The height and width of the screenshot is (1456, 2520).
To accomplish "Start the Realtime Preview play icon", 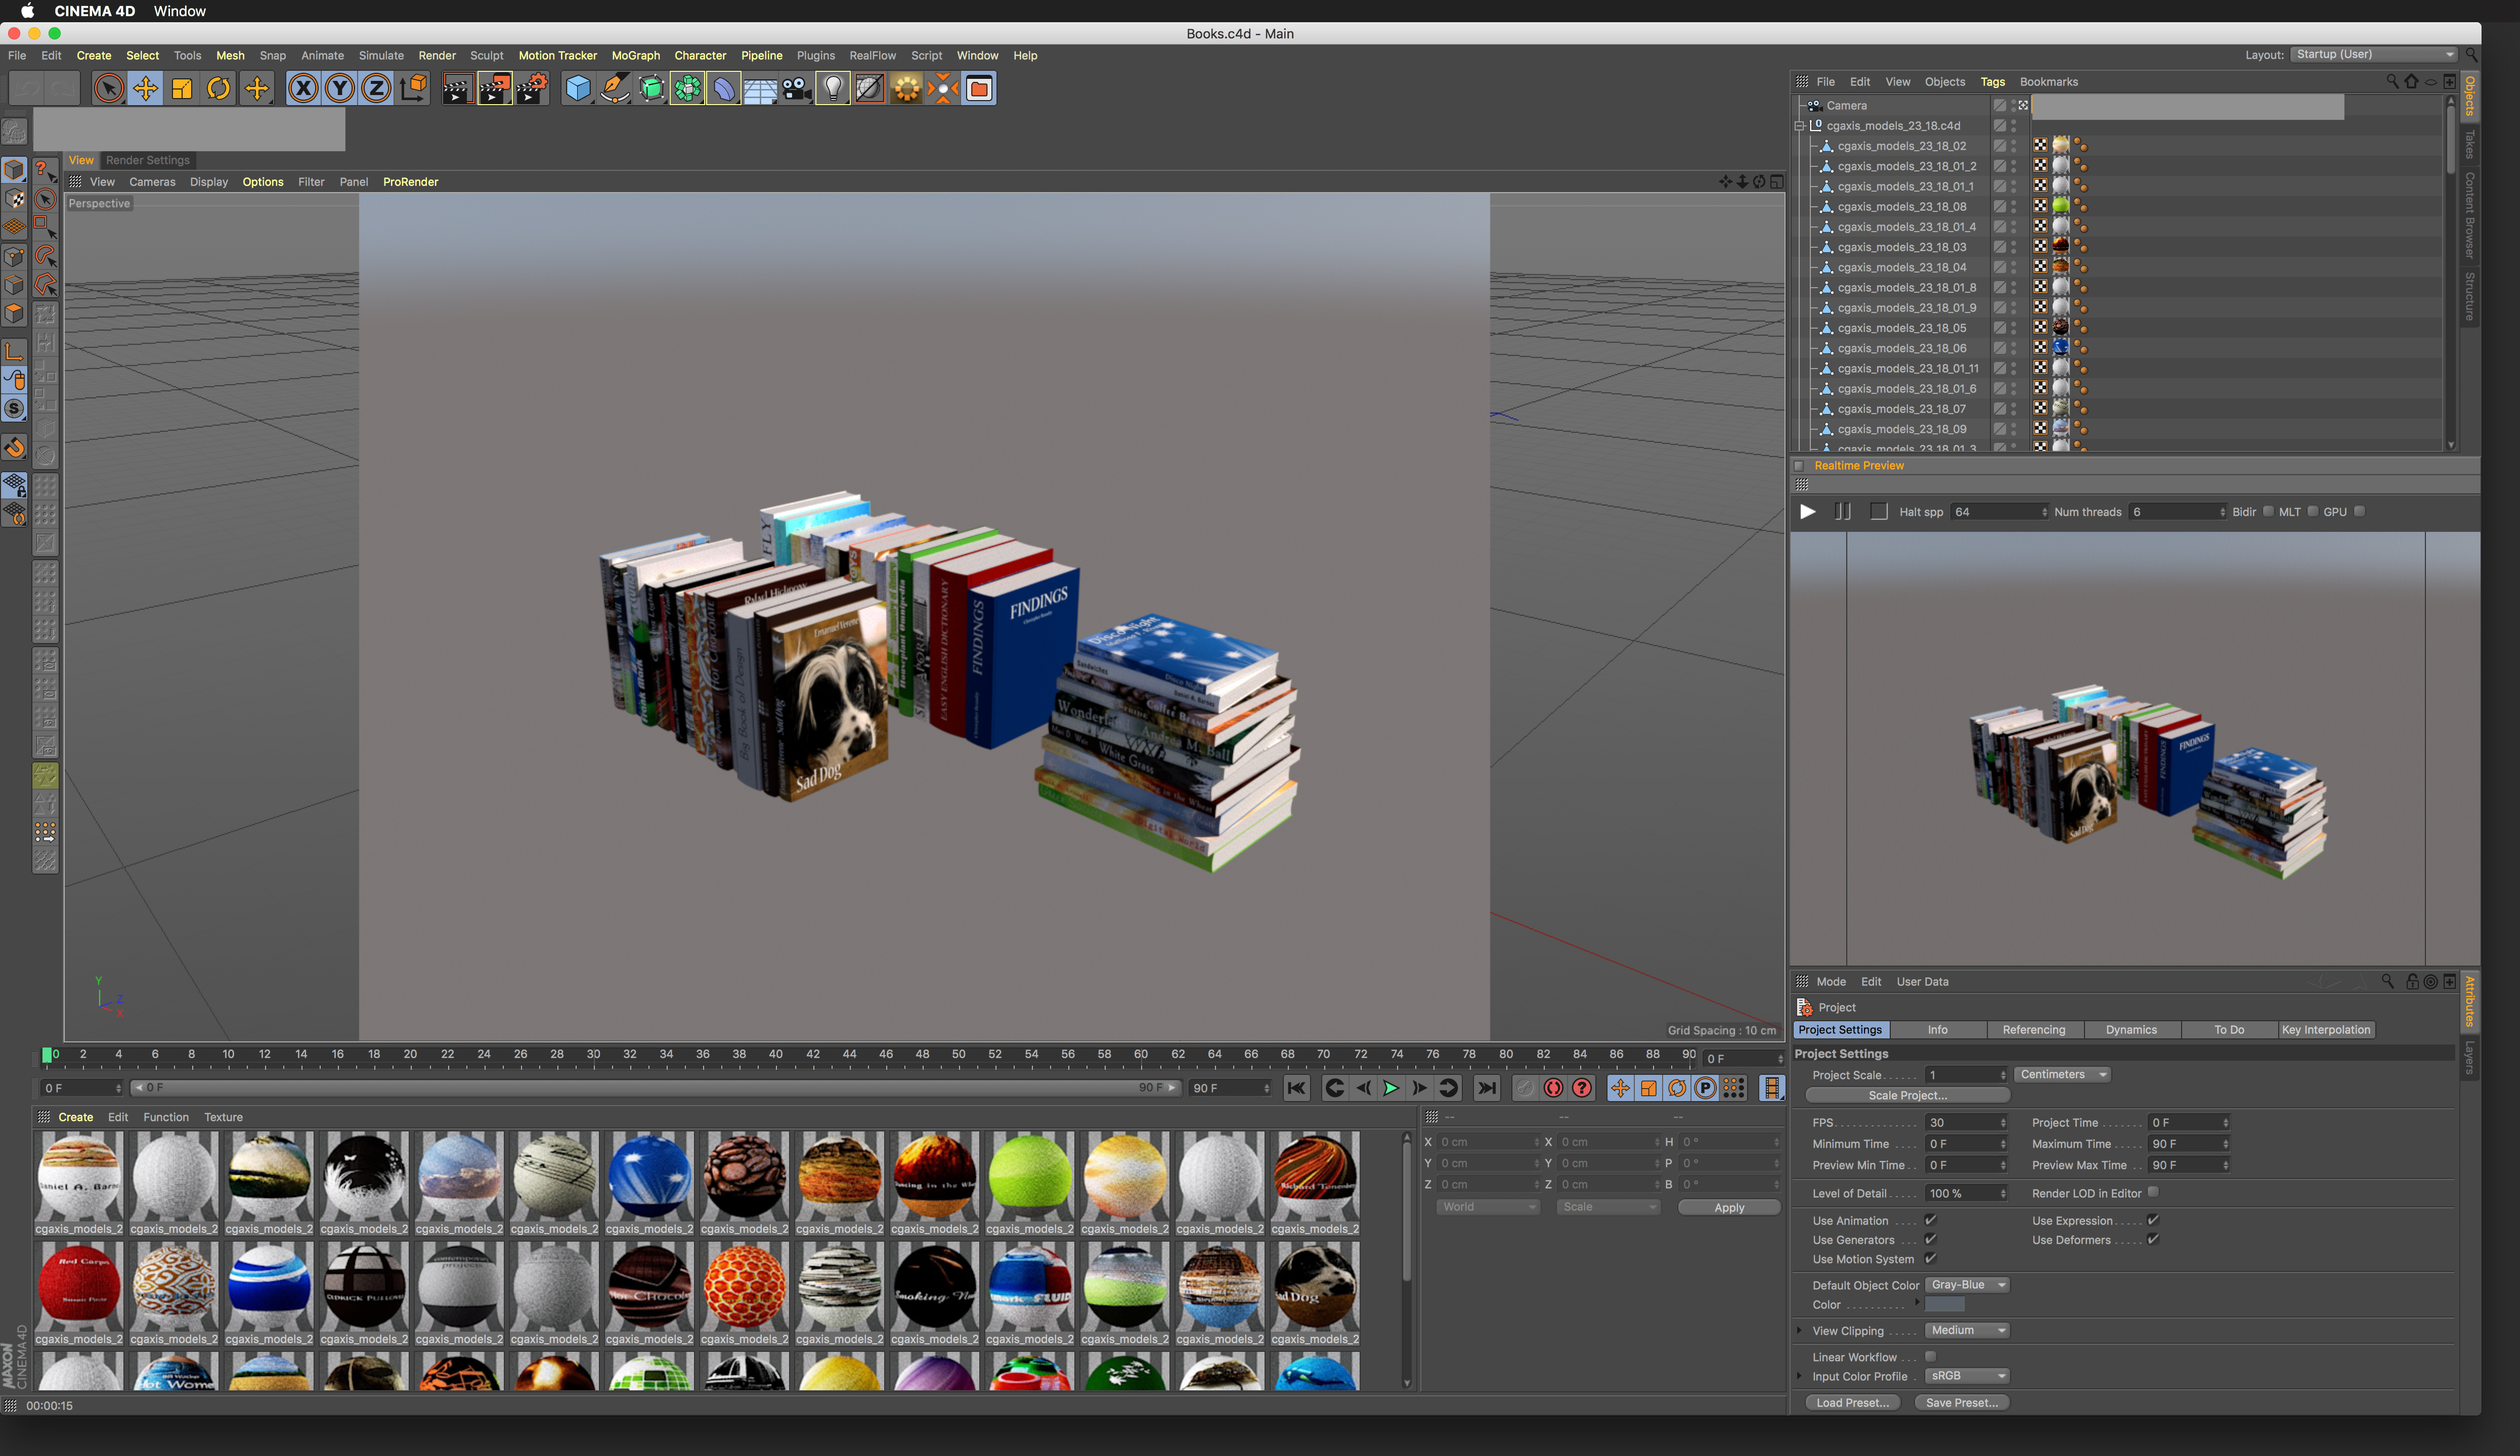I will tap(1807, 512).
